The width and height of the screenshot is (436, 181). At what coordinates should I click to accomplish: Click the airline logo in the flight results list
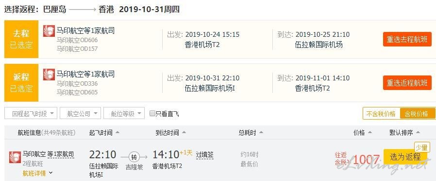[15, 157]
